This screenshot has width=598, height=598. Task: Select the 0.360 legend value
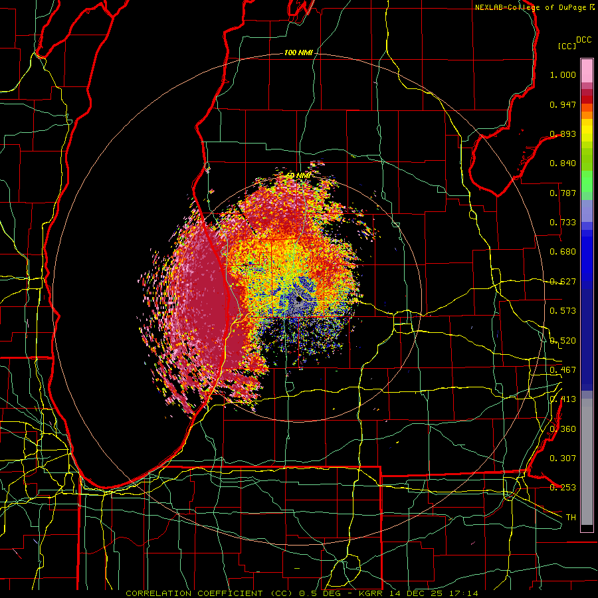(563, 429)
